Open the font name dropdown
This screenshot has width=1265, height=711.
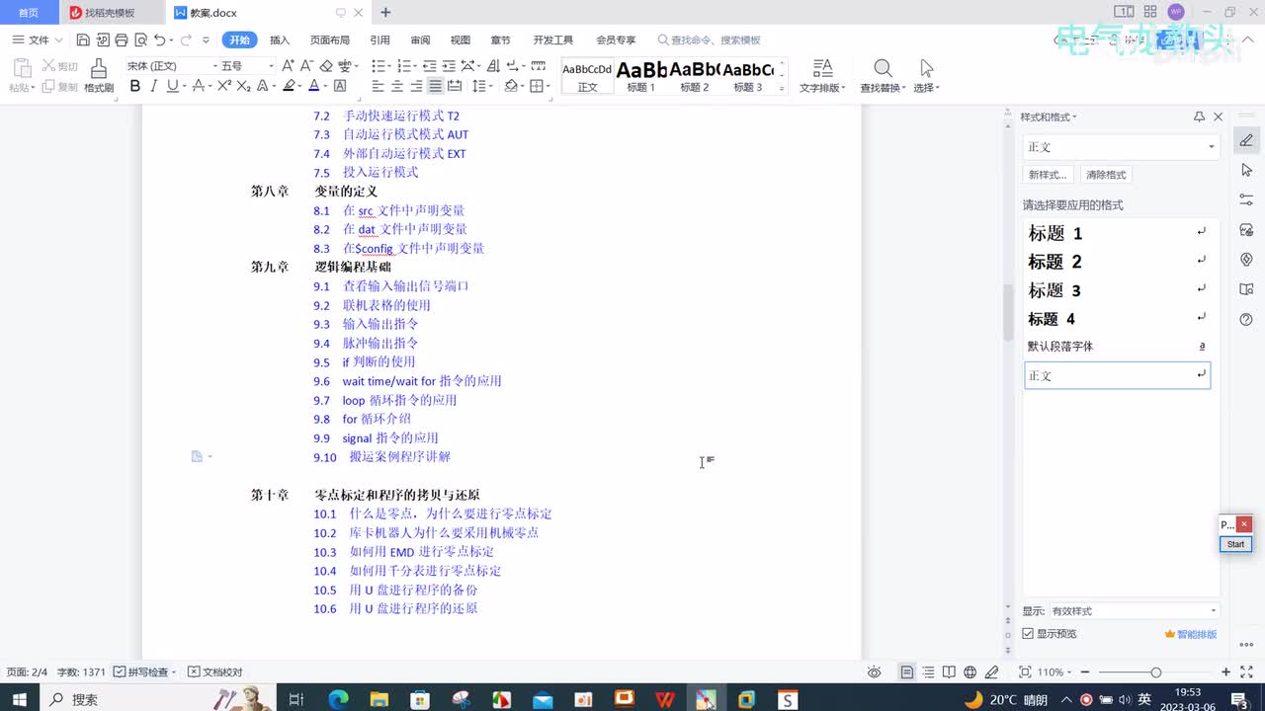[x=214, y=66]
